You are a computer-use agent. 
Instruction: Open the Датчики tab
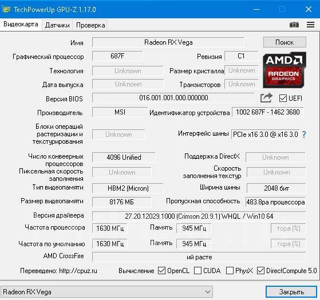point(57,25)
